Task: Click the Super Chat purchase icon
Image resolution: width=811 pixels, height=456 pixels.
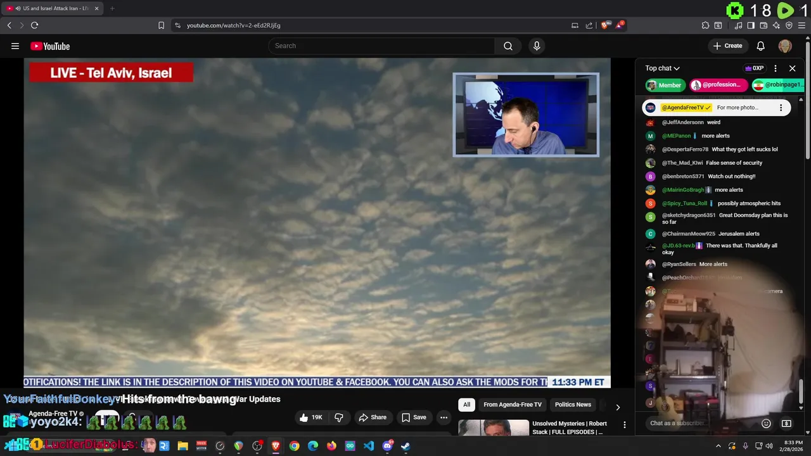Action: point(786,423)
